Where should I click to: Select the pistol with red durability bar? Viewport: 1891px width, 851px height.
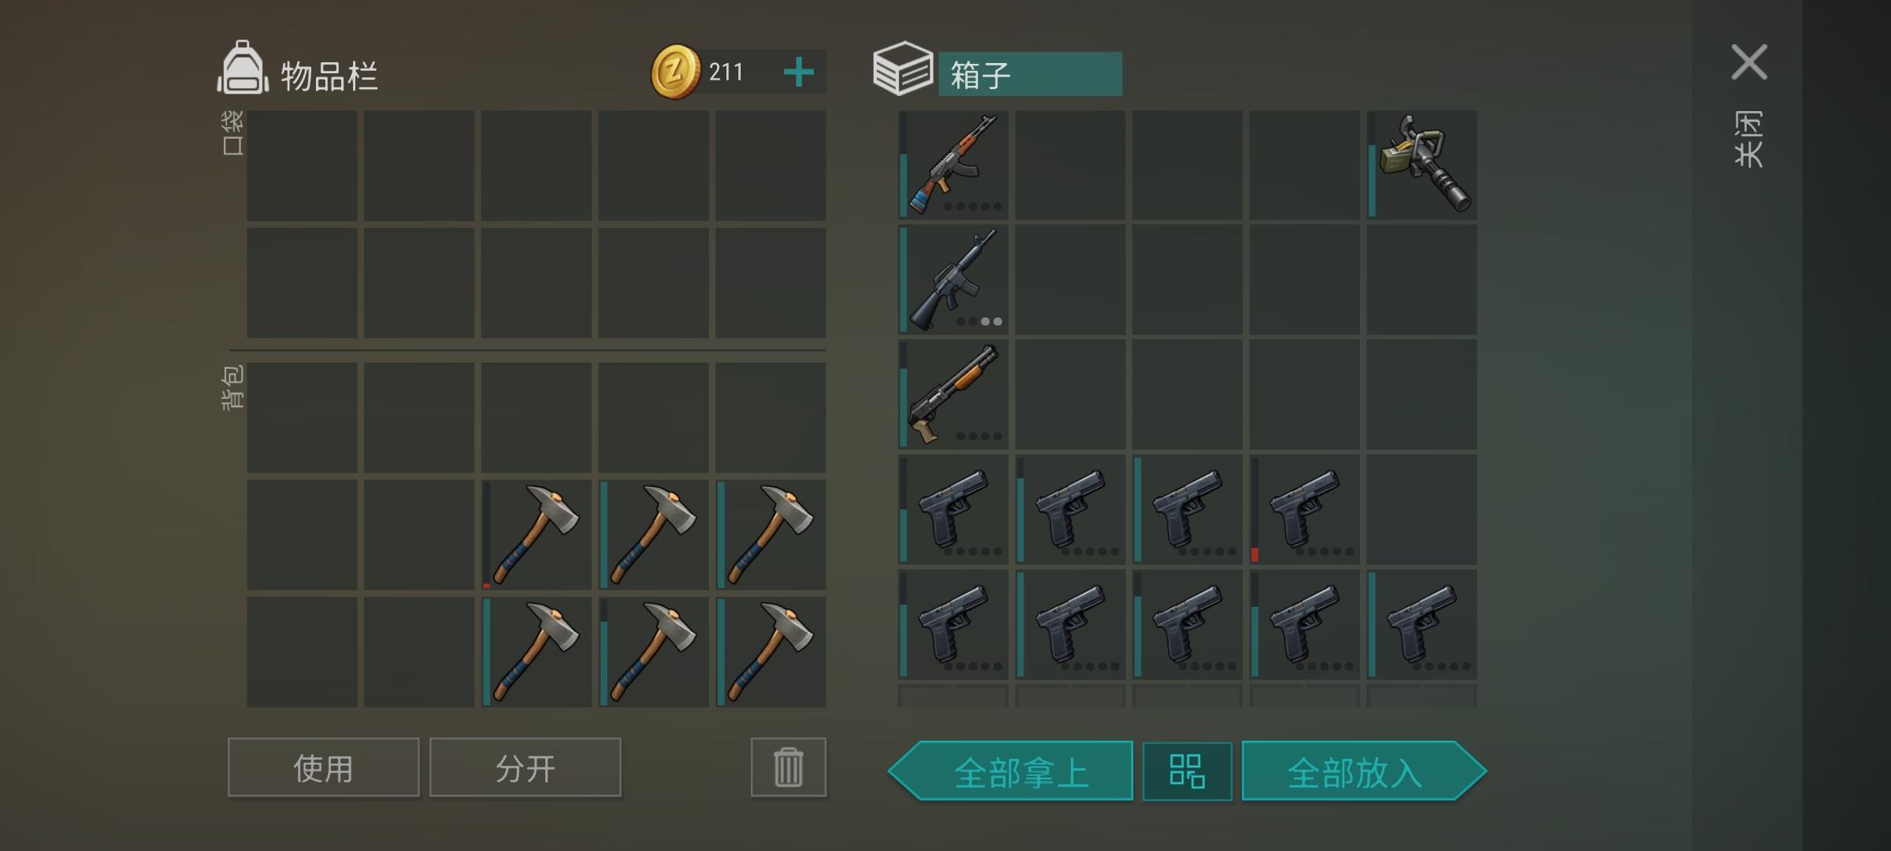click(1304, 509)
